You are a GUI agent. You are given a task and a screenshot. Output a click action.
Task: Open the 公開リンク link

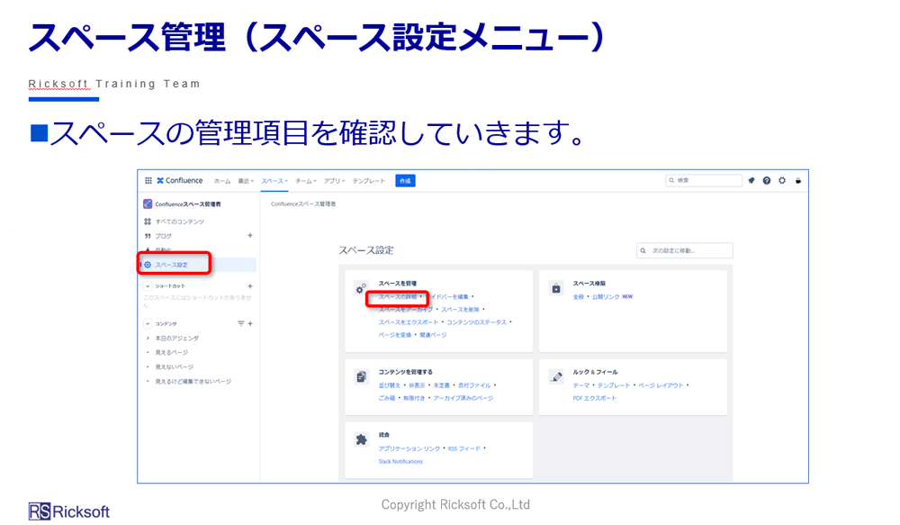click(x=606, y=297)
